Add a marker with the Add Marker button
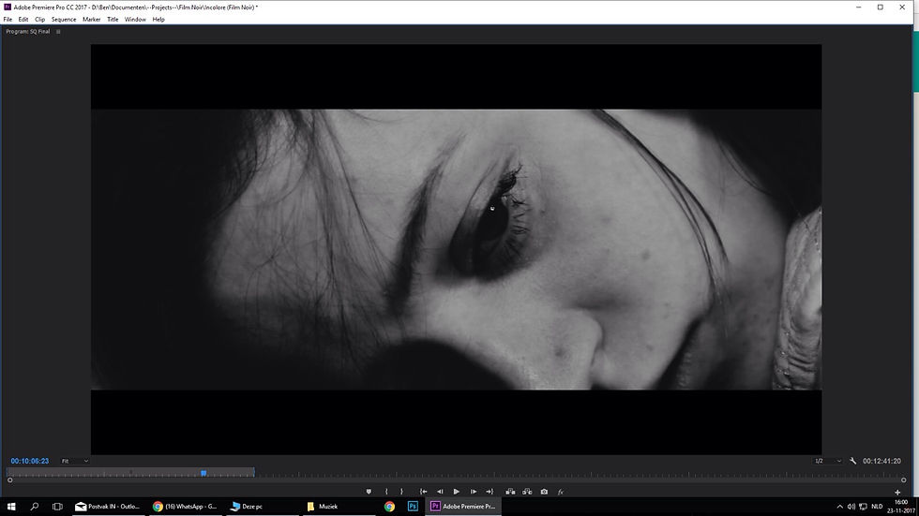This screenshot has height=516, width=919. tap(369, 492)
